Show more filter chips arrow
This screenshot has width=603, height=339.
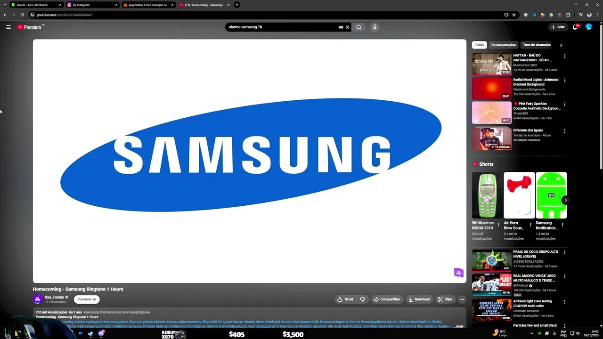[561, 45]
